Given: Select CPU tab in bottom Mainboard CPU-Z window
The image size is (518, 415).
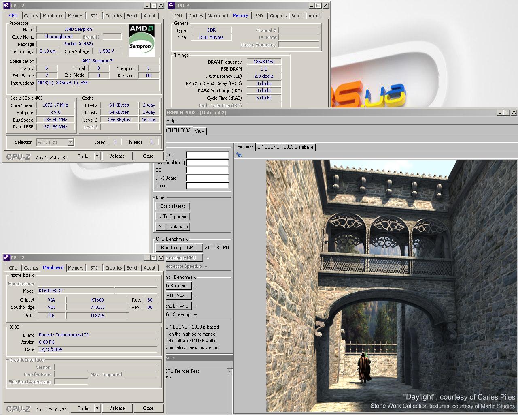Looking at the screenshot, I should [13, 268].
